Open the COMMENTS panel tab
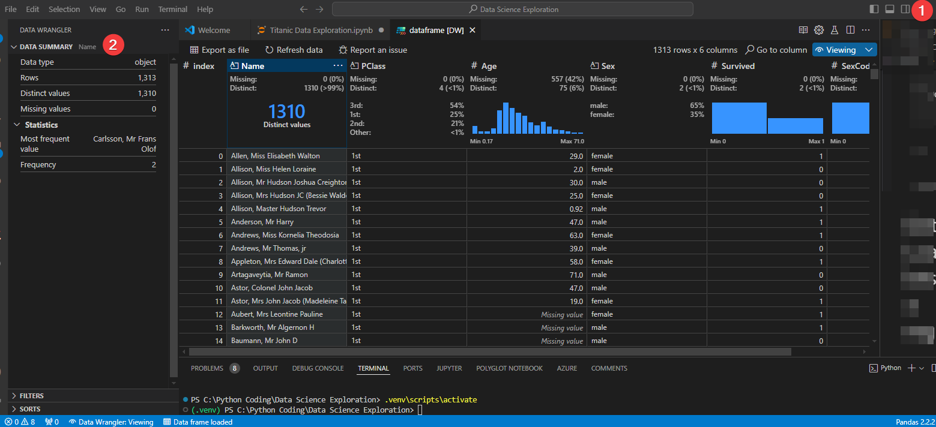This screenshot has height=427, width=936. tap(609, 368)
